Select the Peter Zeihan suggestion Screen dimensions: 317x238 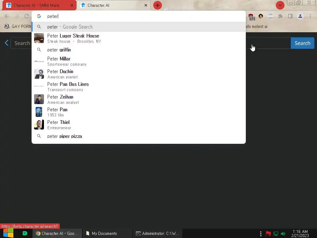pos(139,99)
